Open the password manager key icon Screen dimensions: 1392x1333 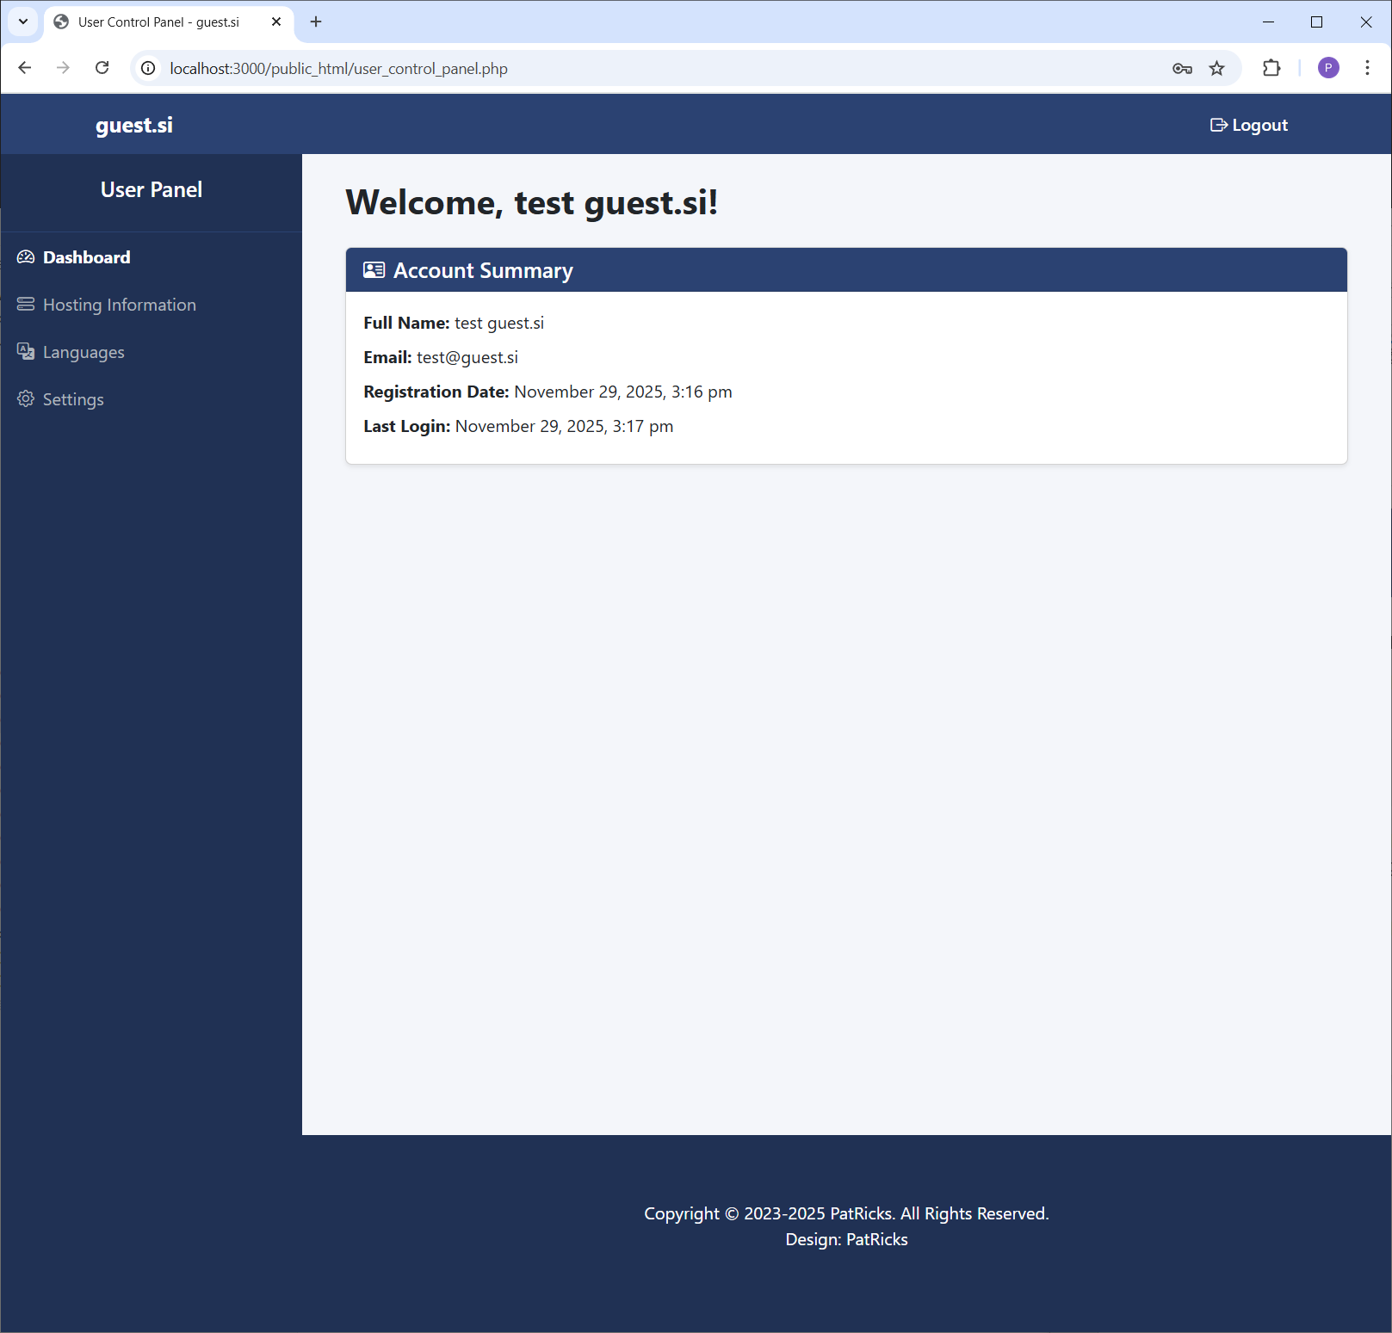click(x=1182, y=68)
